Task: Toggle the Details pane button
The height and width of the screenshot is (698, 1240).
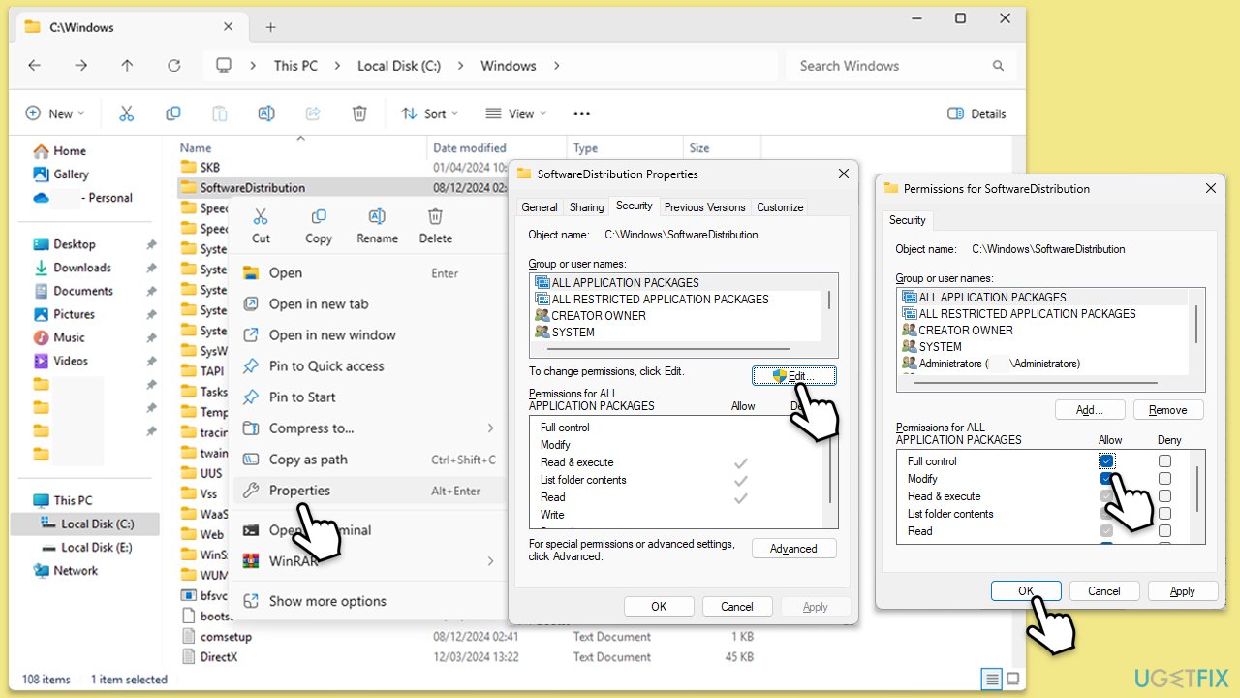Action: tap(976, 113)
